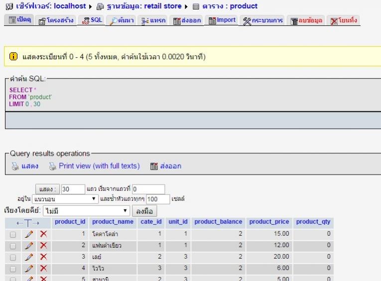Click the แสดง icon in Query results operations
The image size is (381, 281).
click(x=15, y=166)
